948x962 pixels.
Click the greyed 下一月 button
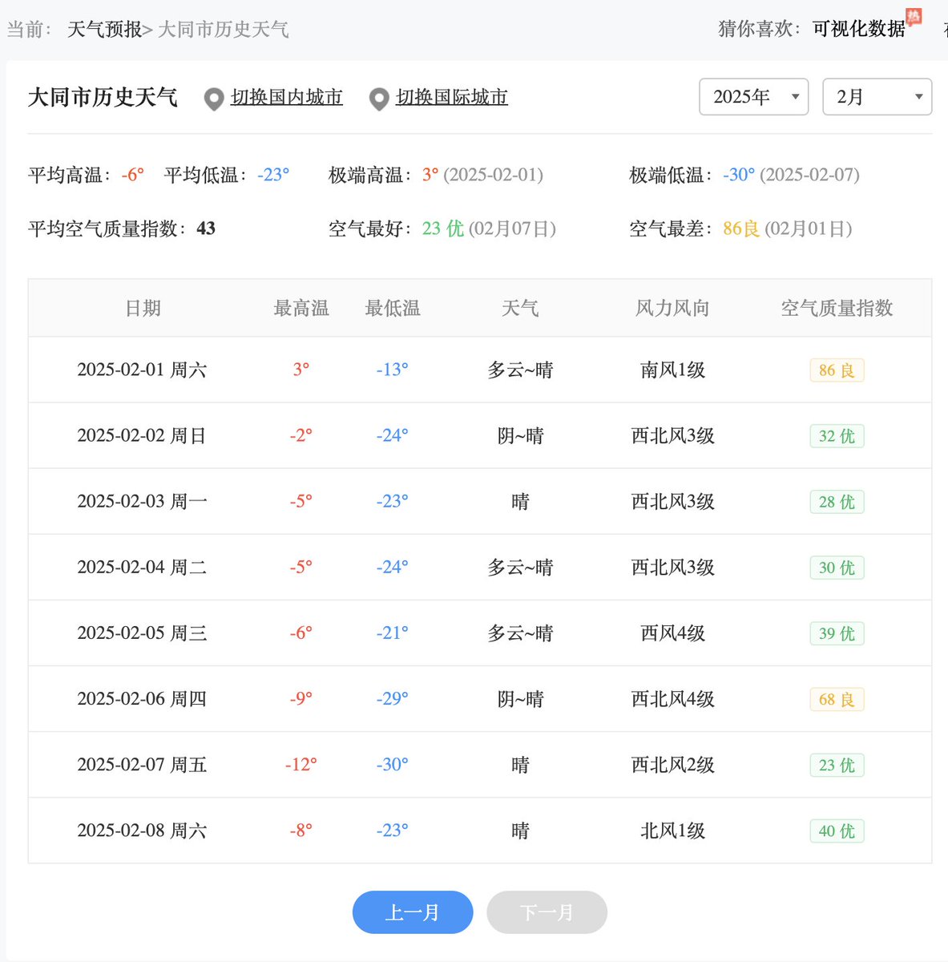tap(547, 912)
